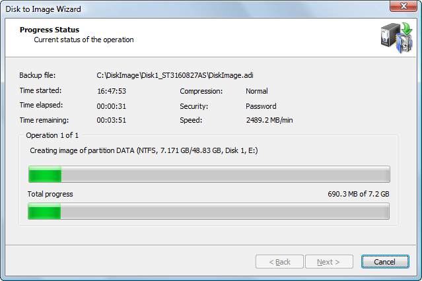Click the disabled Back button

pyautogui.click(x=279, y=262)
